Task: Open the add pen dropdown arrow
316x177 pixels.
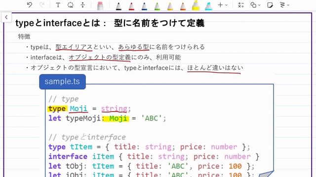Action: [226, 5]
